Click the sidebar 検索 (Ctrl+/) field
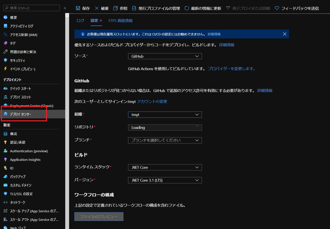This screenshot has height=229, width=330. (x=32, y=8)
